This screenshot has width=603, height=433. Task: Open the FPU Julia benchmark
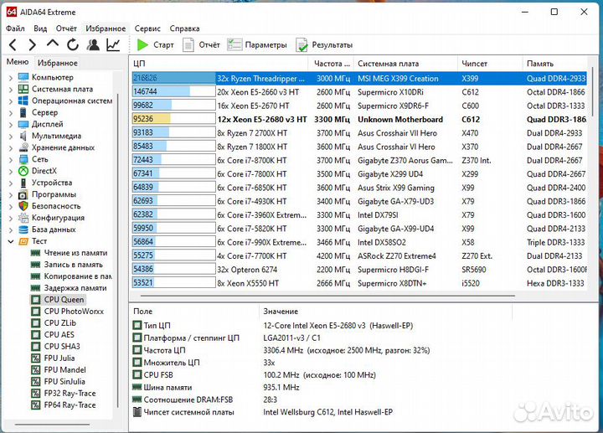[x=53, y=358]
